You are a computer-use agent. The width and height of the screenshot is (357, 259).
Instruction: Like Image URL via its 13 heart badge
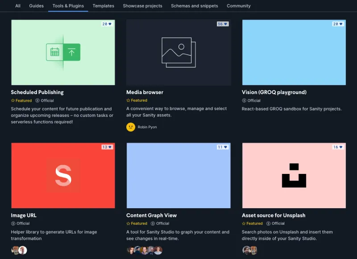(x=107, y=147)
